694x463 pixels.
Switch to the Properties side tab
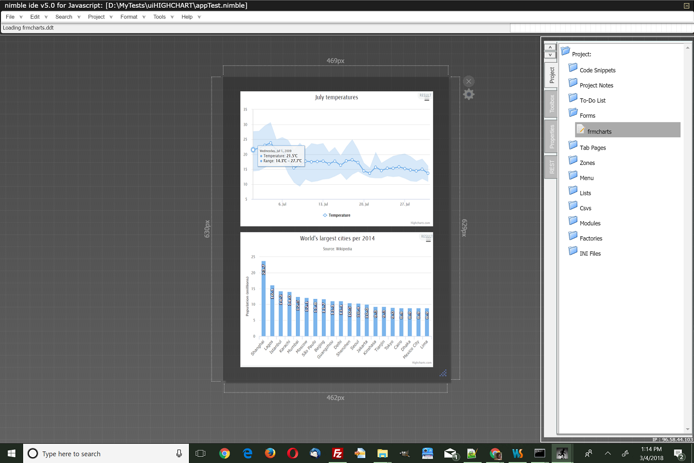(x=551, y=136)
